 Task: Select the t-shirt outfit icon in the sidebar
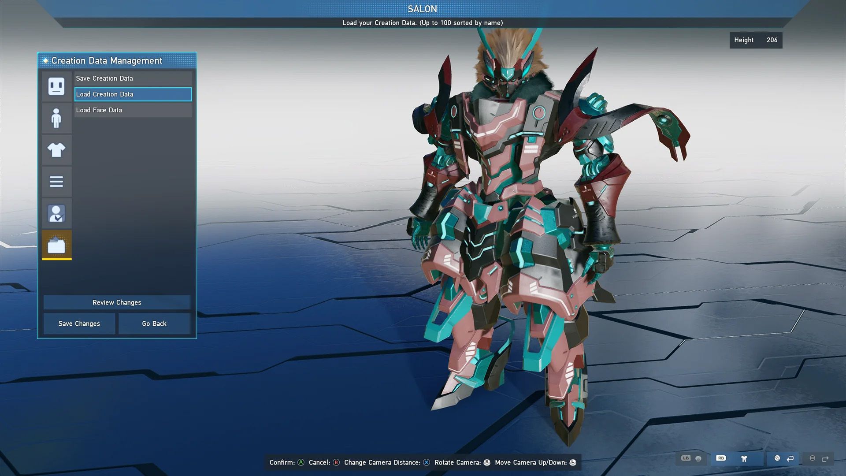tap(56, 150)
